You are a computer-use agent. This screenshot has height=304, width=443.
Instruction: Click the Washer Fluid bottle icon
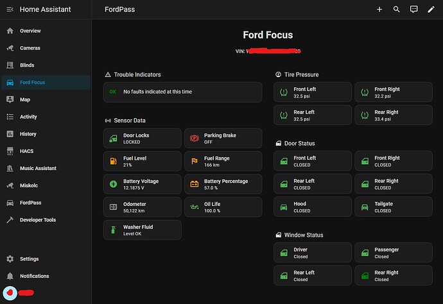(114, 230)
